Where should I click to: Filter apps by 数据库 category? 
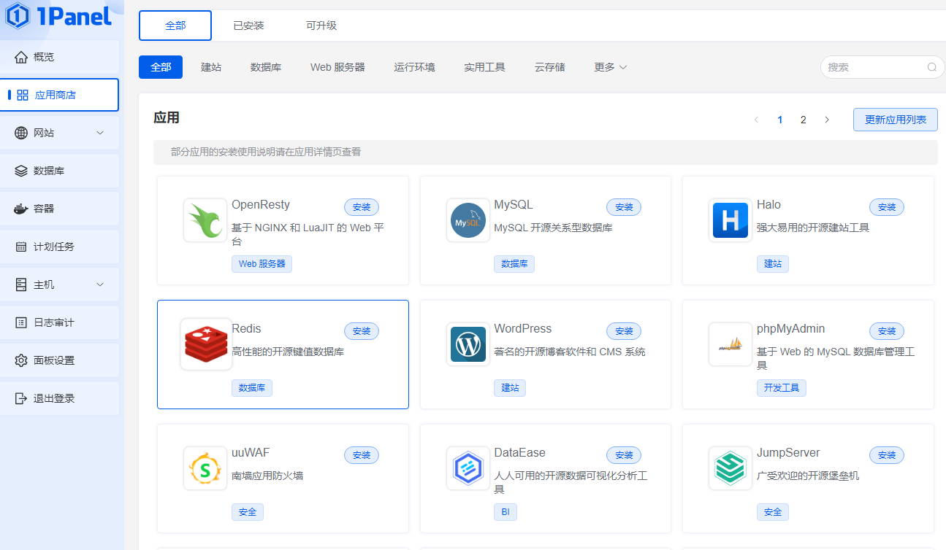(266, 67)
